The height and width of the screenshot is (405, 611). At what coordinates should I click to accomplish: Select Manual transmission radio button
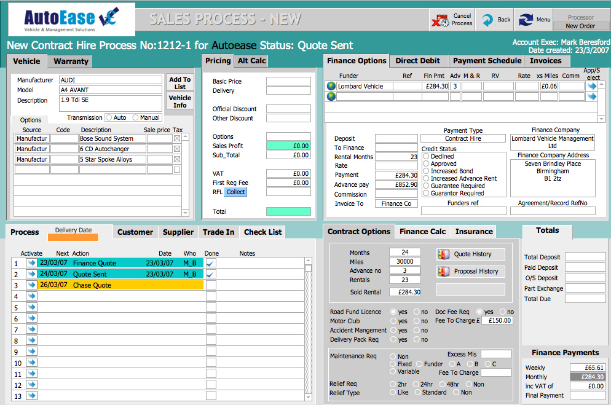click(x=135, y=117)
